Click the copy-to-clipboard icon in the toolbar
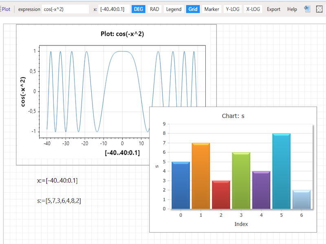The height and width of the screenshot is (244, 326). coord(307,9)
